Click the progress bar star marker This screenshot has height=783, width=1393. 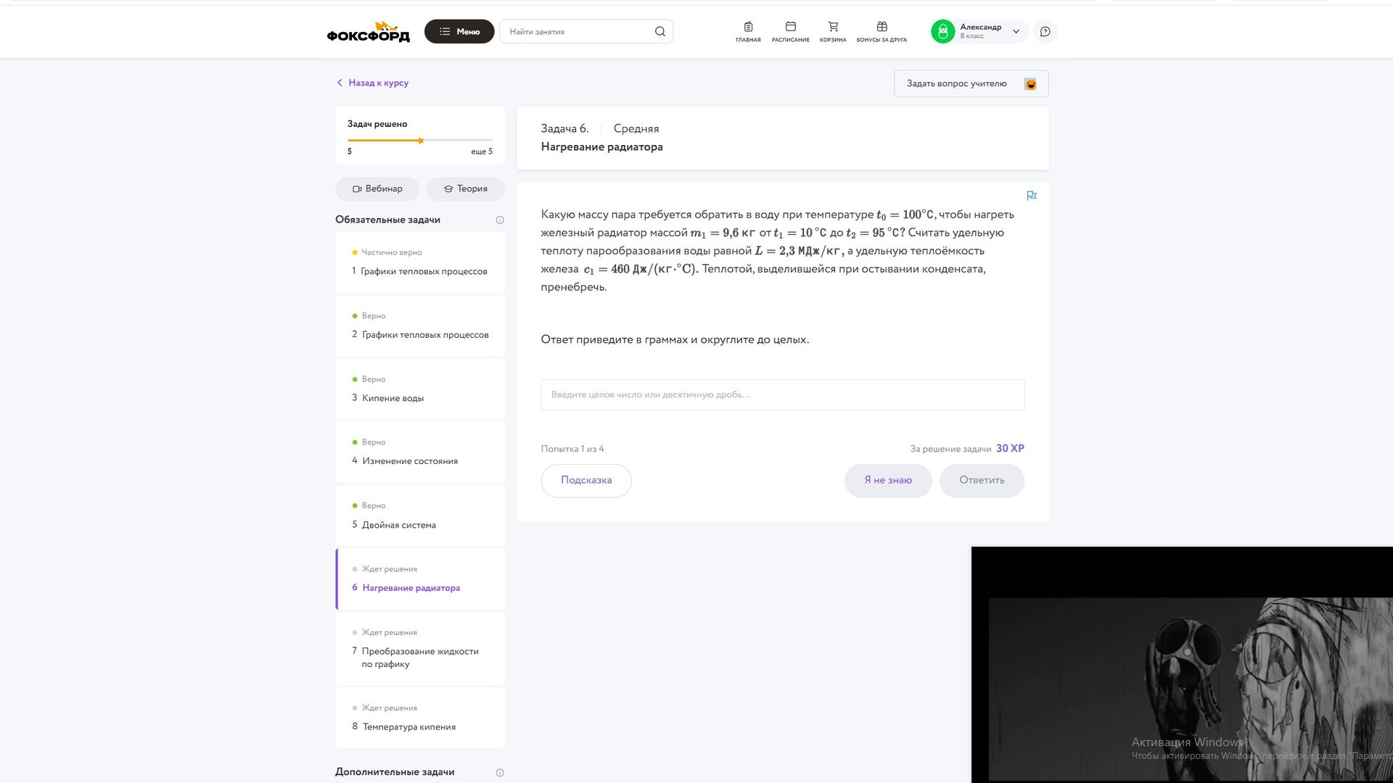tap(421, 141)
